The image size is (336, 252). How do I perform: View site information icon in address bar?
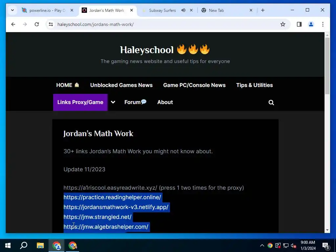point(51,24)
